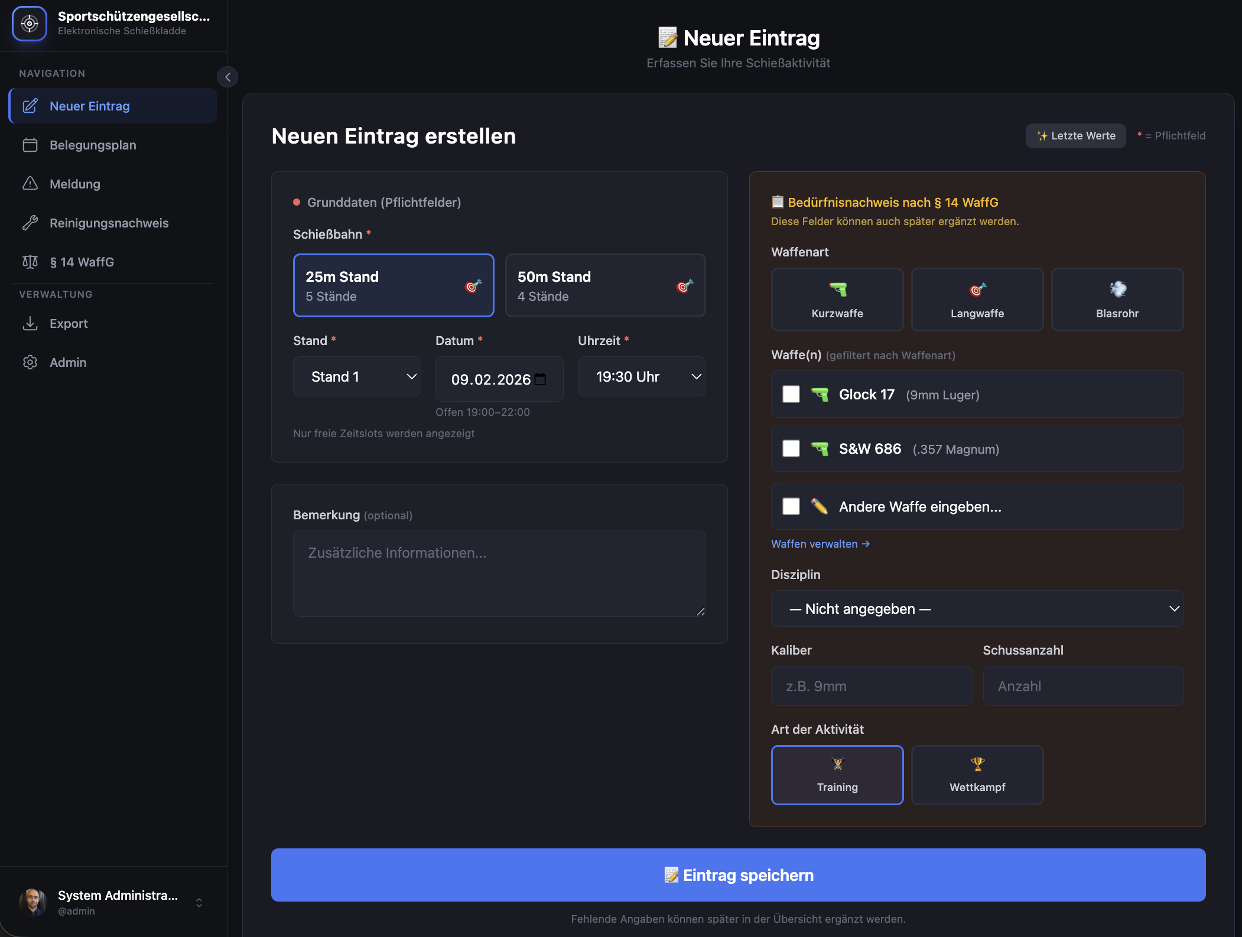Click the calendar icon in the Datum field

click(540, 379)
